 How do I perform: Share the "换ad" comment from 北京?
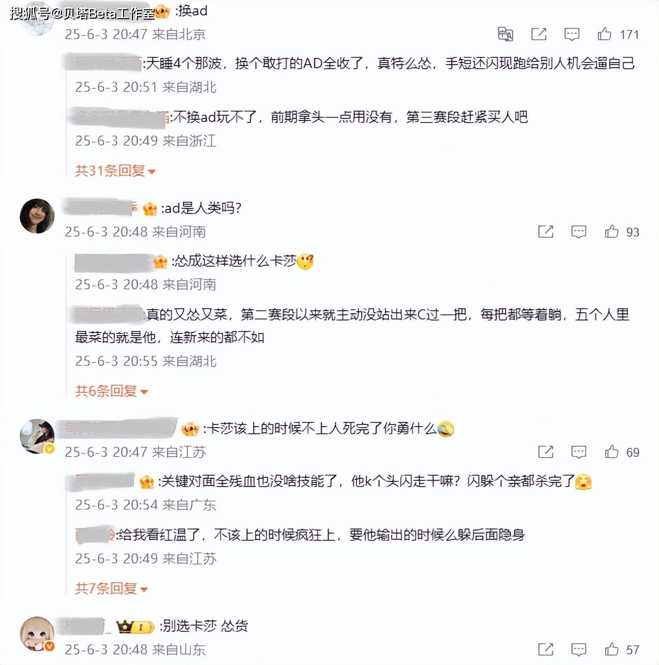[538, 34]
